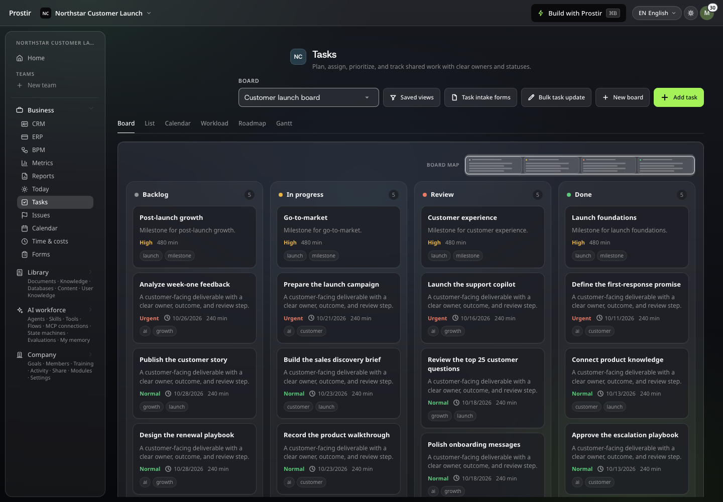Viewport: 723px width, 502px height.
Task: Open the Analyze week-one feedback card
Action: [x=194, y=308]
